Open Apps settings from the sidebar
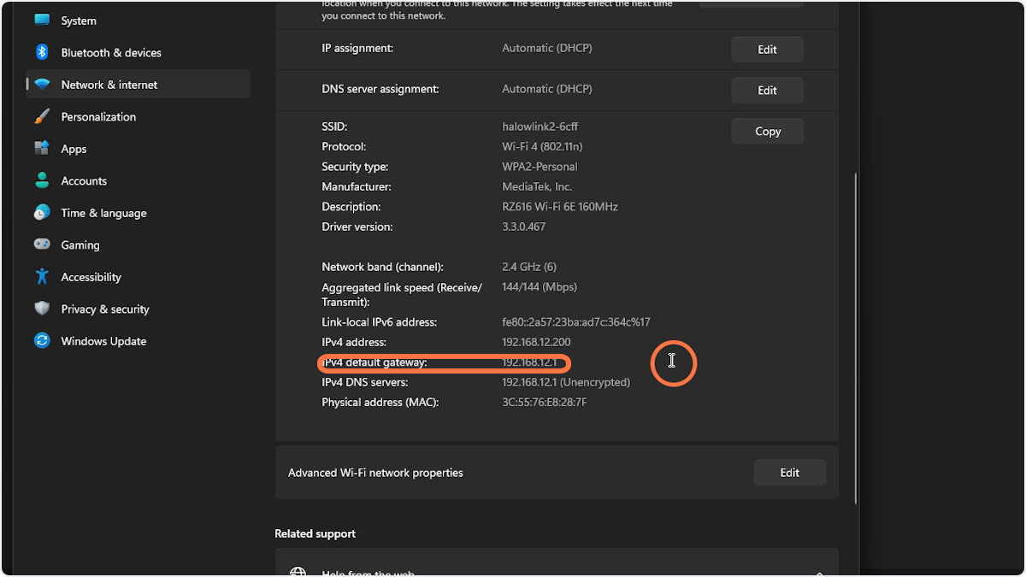The height and width of the screenshot is (577, 1026). (73, 148)
